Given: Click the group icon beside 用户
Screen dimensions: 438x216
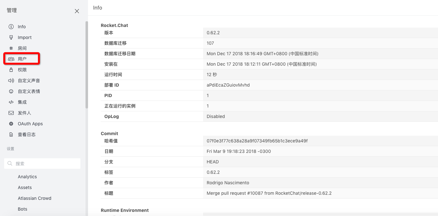Looking at the screenshot, I should tap(11, 59).
